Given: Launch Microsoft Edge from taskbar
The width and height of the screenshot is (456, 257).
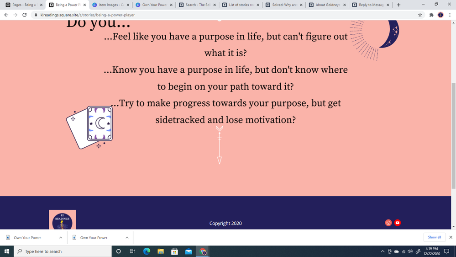Looking at the screenshot, I should tap(147, 251).
